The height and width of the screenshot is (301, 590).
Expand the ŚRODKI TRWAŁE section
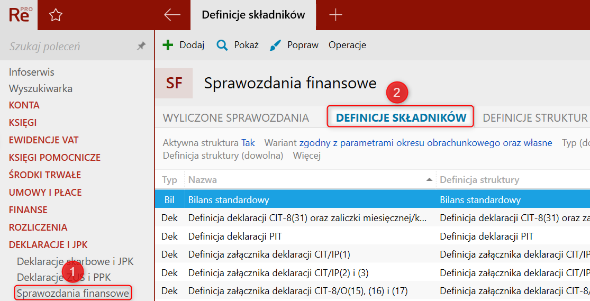tap(45, 175)
